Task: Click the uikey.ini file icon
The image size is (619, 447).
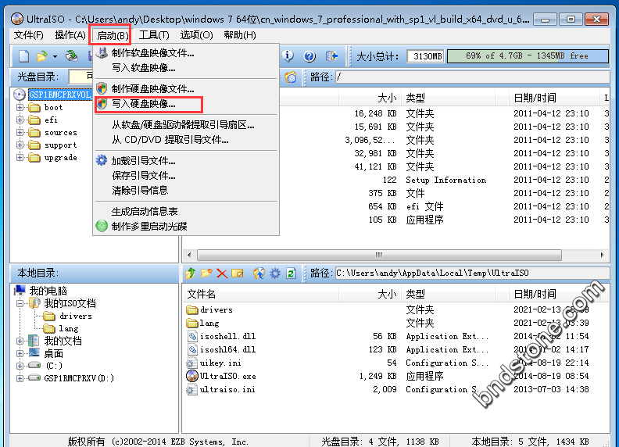Action: tap(191, 363)
